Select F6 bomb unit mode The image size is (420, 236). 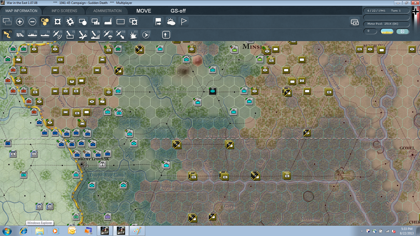pyautogui.click(x=70, y=34)
